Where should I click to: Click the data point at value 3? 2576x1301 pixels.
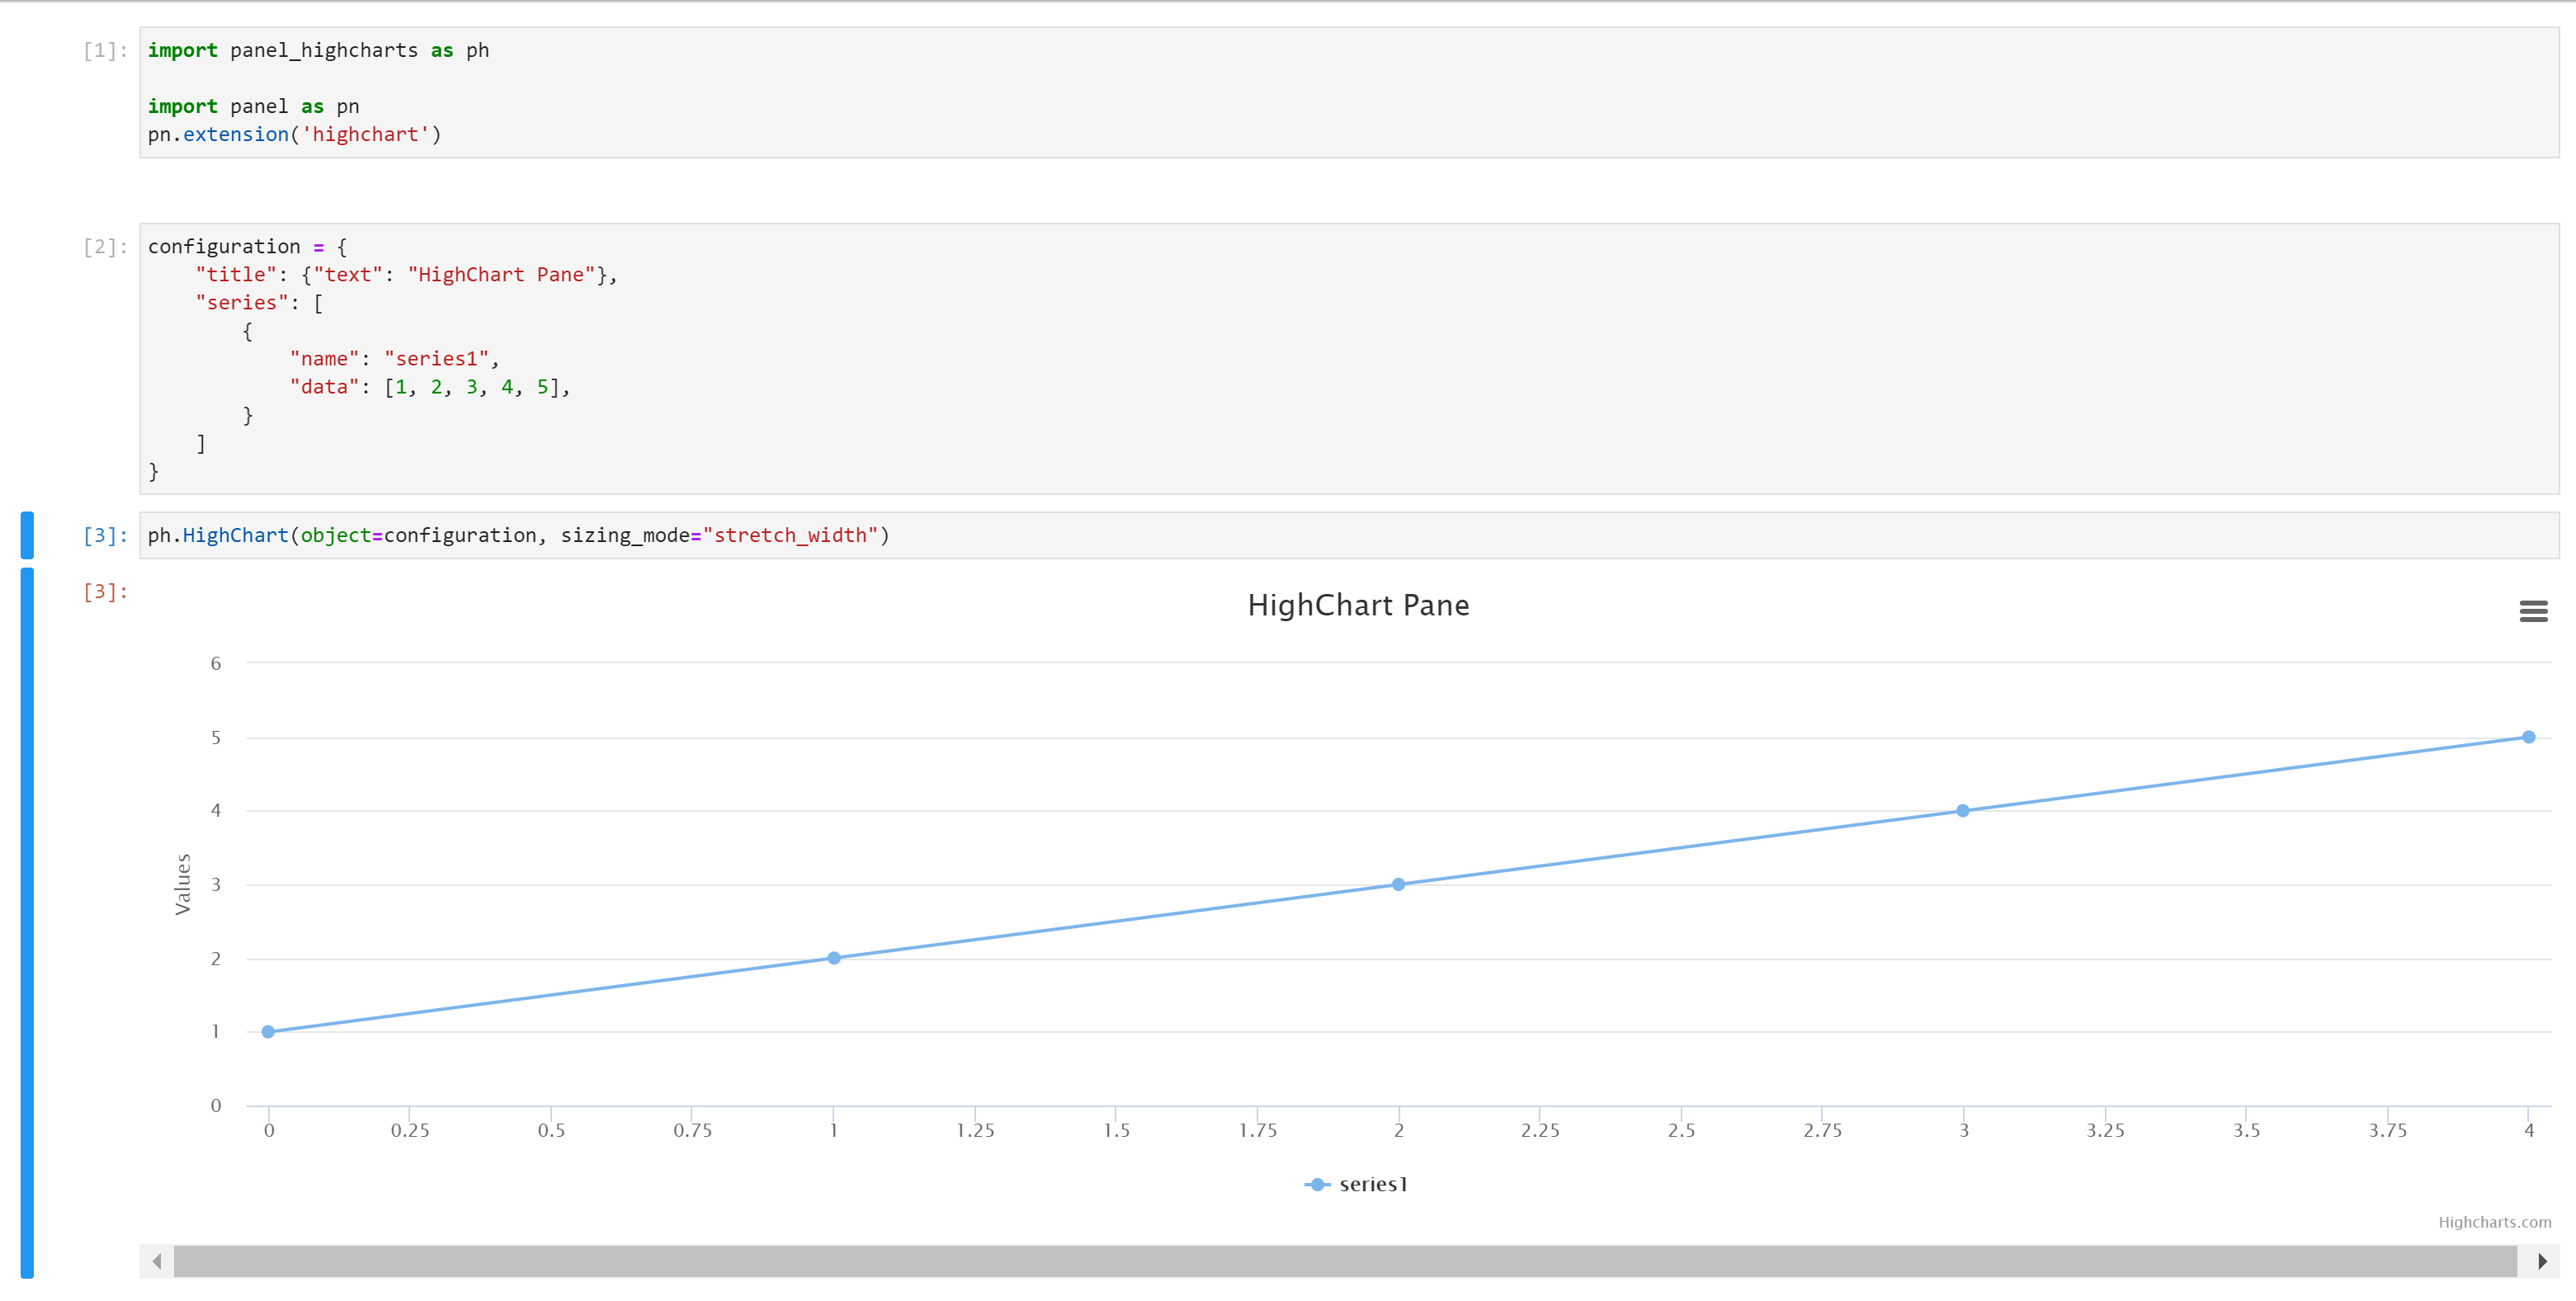coord(1398,884)
